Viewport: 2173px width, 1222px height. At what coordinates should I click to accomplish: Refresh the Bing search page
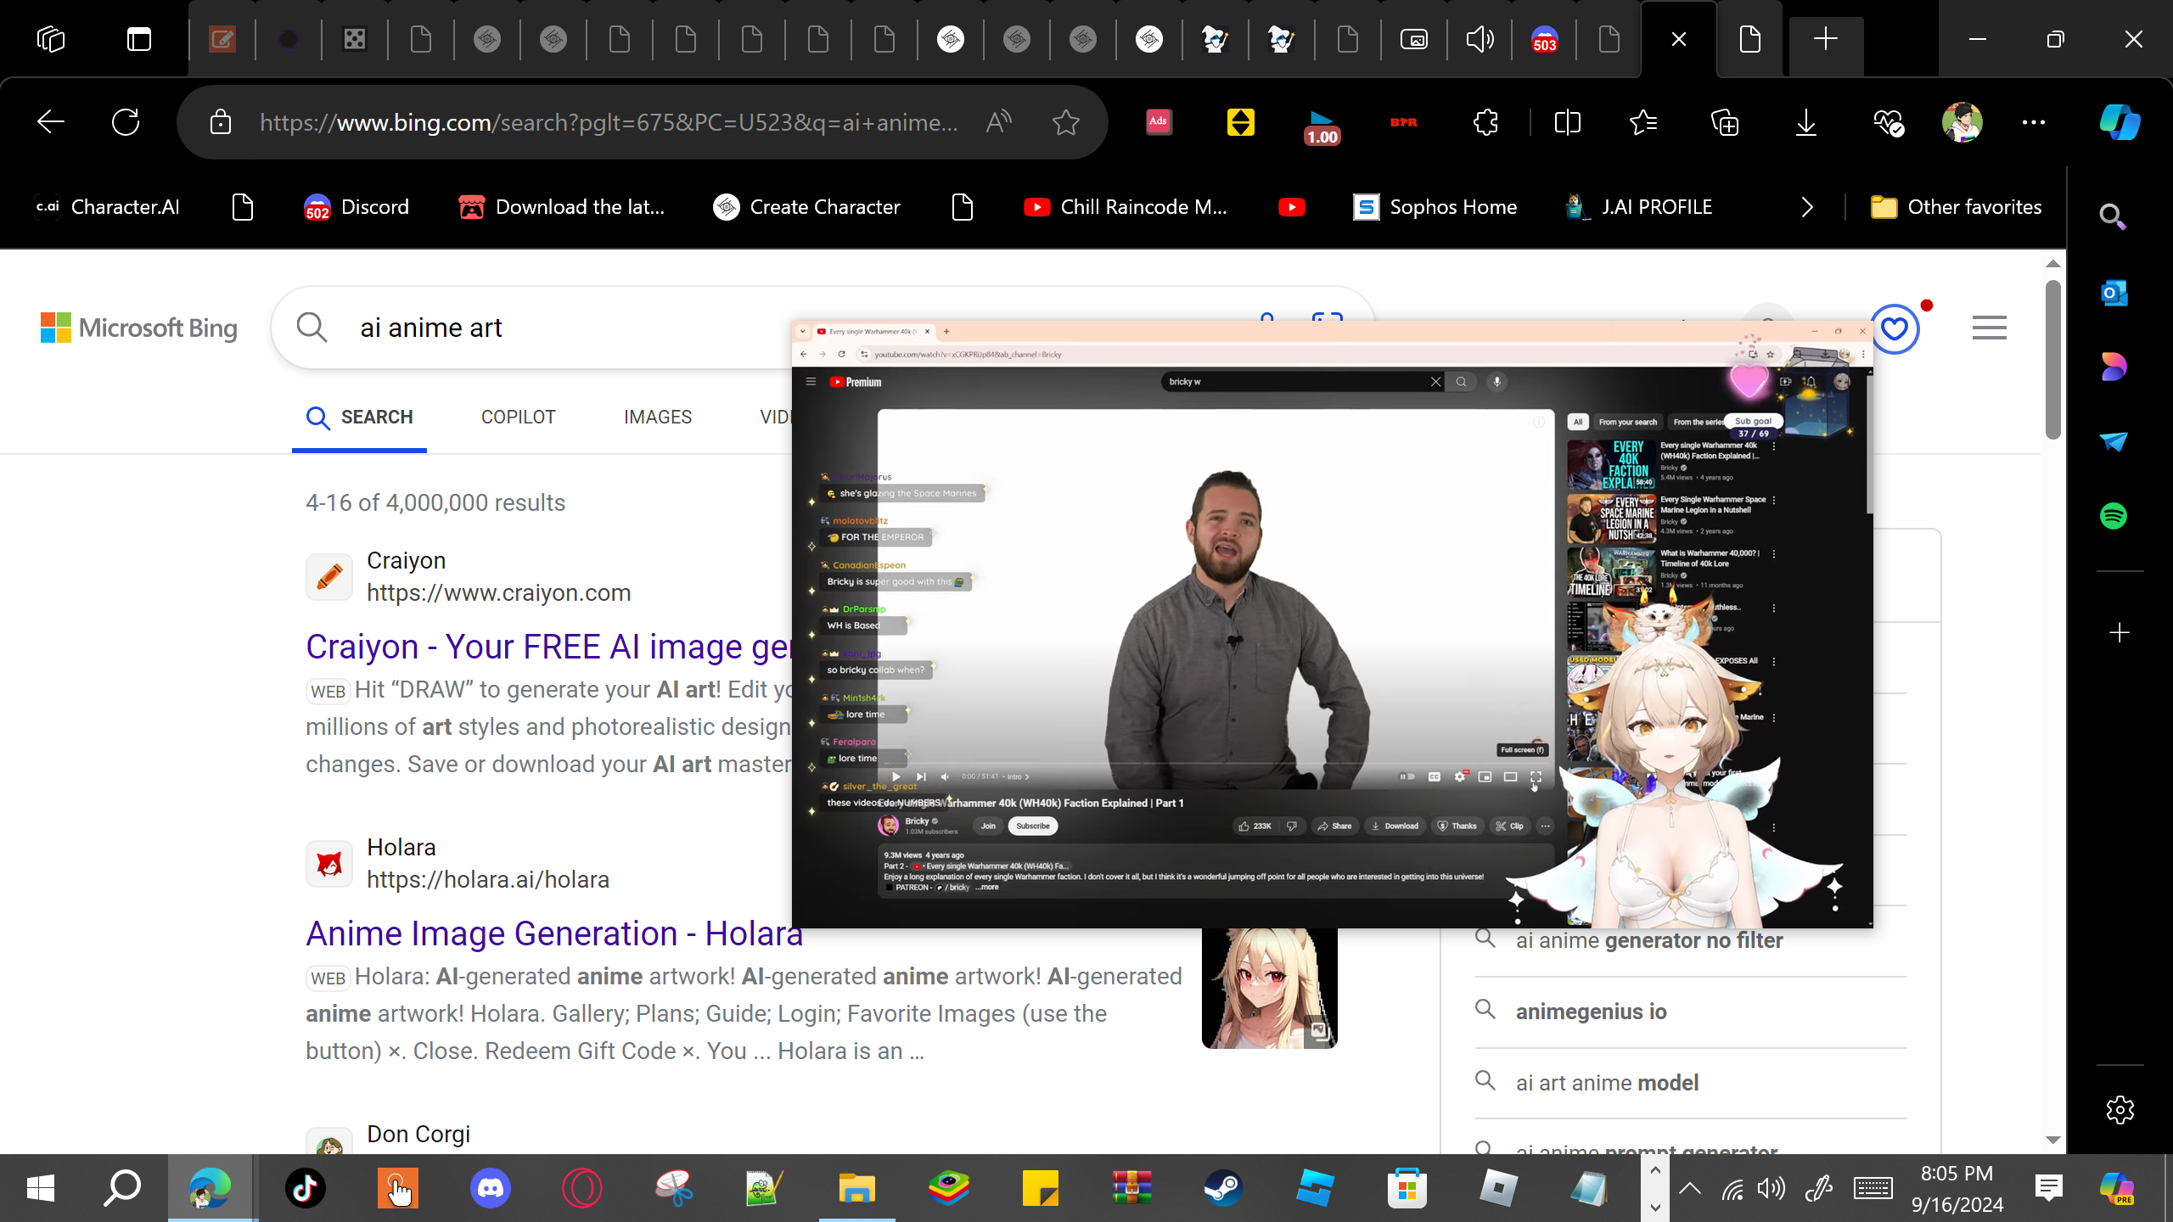pyautogui.click(x=126, y=122)
